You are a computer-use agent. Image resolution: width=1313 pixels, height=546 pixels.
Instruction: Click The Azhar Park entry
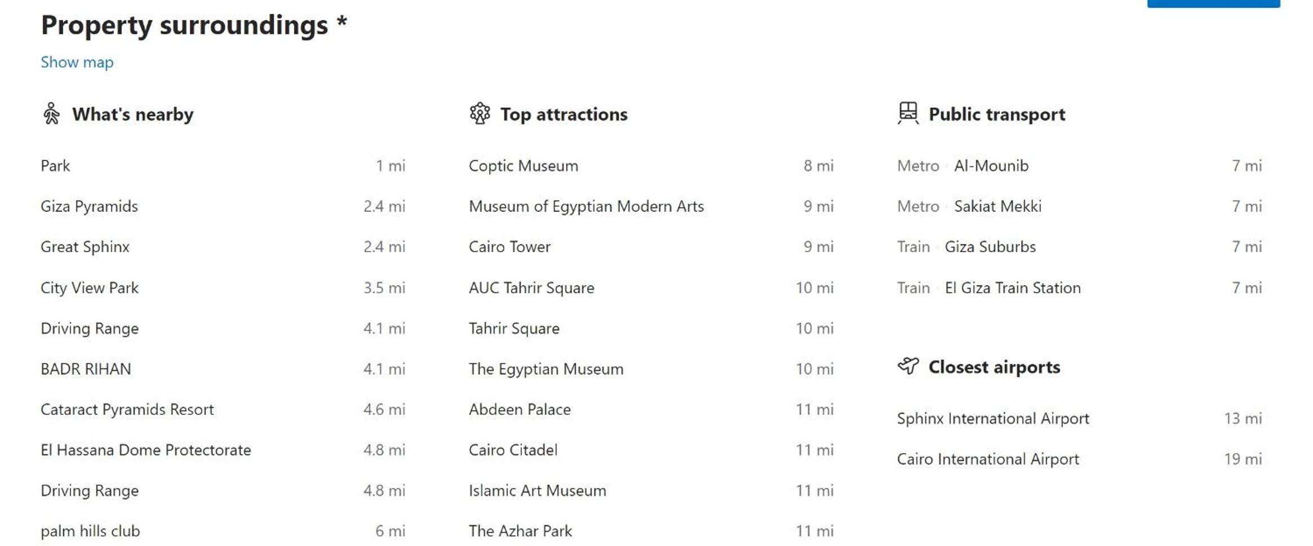520,531
